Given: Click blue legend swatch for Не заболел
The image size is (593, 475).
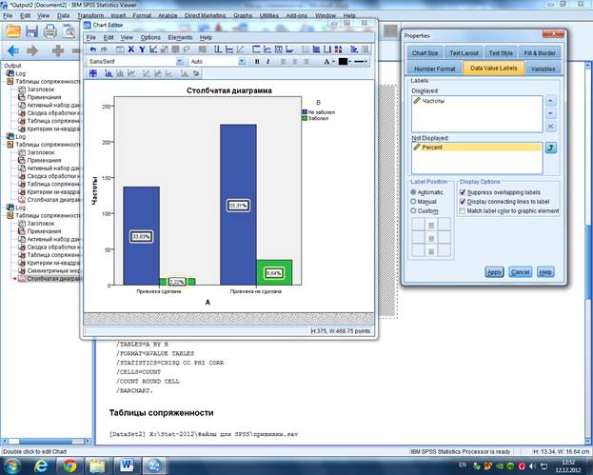Looking at the screenshot, I should pyautogui.click(x=305, y=112).
